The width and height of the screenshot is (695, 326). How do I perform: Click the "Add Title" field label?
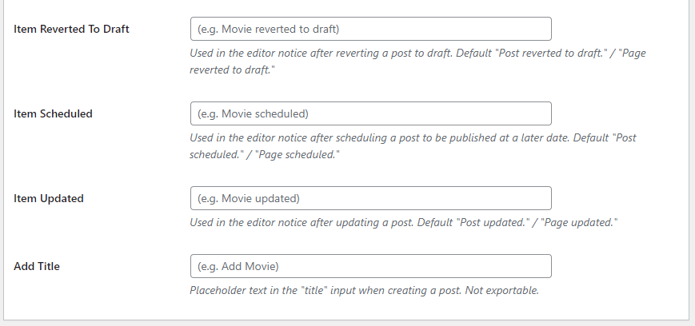pyautogui.click(x=37, y=266)
